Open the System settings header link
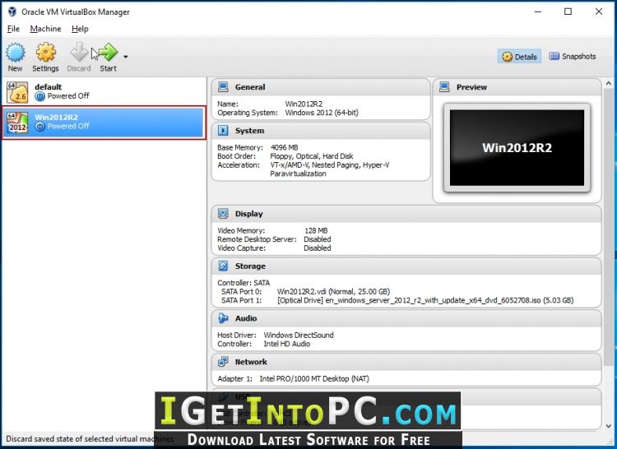Screen dimensions: 617x449 (249, 131)
